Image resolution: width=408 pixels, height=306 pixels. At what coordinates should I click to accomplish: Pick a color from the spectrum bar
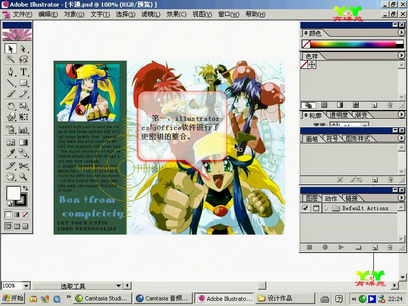(x=353, y=44)
